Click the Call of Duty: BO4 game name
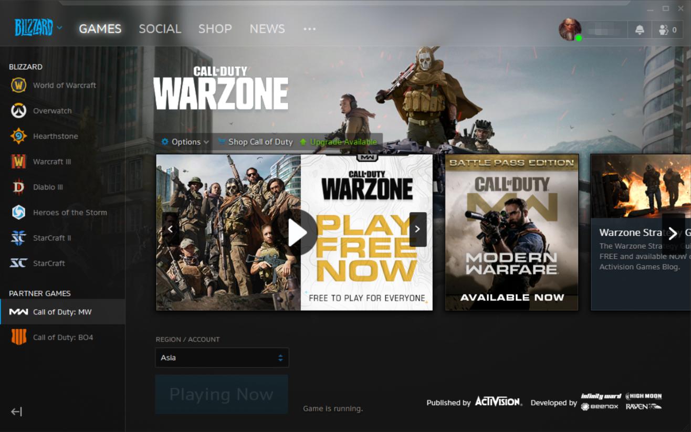This screenshot has height=432, width=691. [63, 338]
